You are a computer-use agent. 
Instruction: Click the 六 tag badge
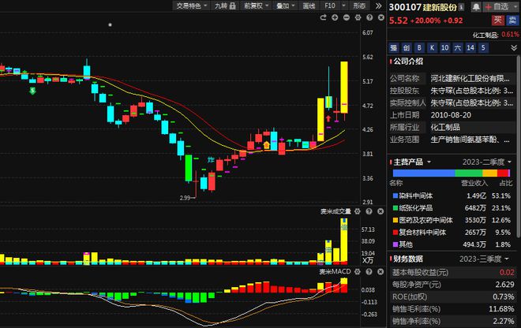[458, 48]
